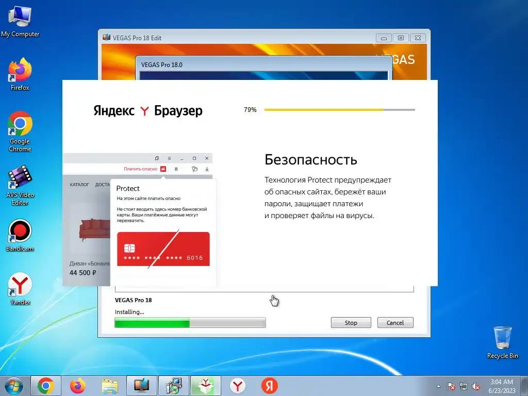Click the green VEGAS installing progress bar
528x396 pixels.
pos(190,323)
